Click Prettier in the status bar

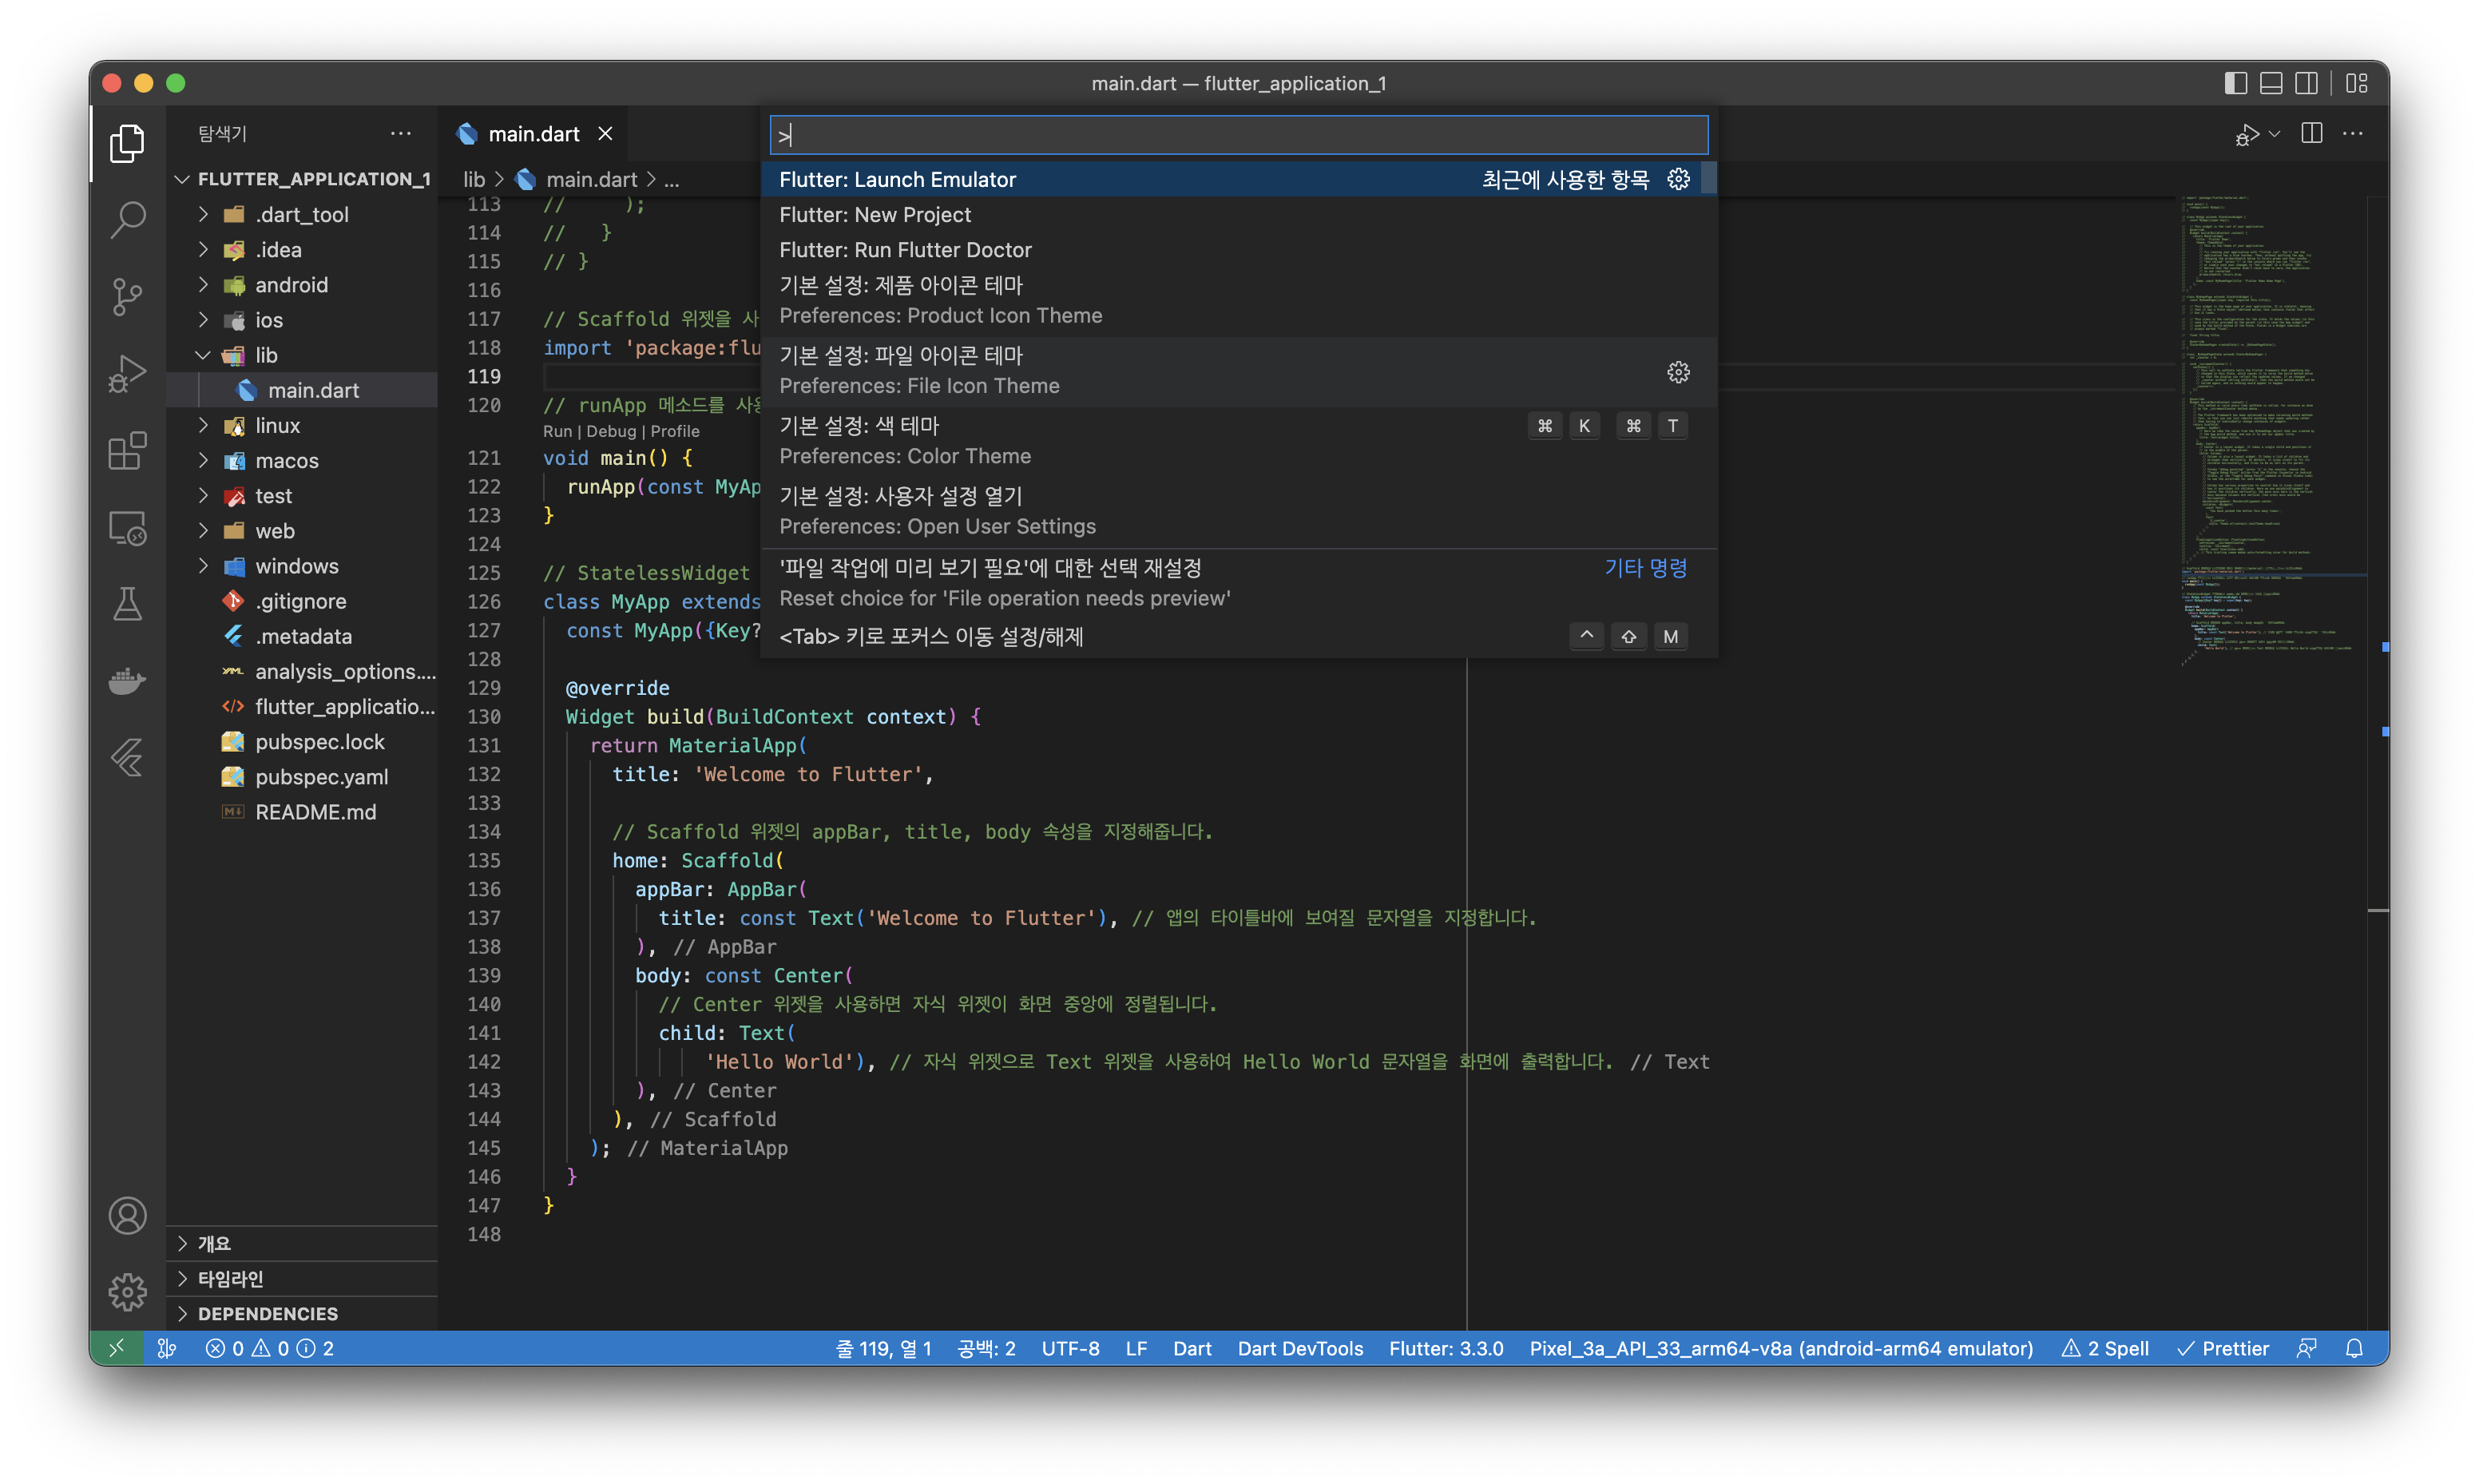coord(2223,1348)
